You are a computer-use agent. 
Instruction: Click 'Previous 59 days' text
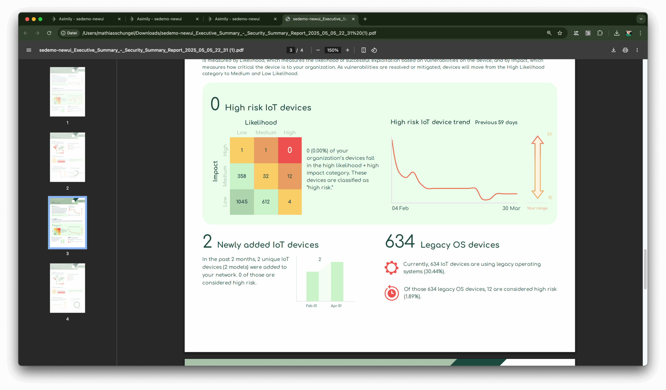tap(496, 122)
